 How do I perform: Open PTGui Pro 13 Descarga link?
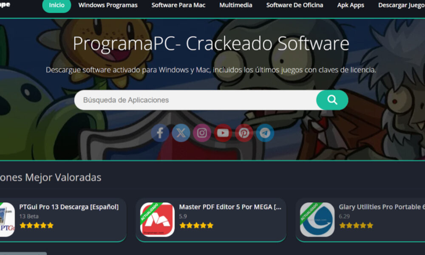(69, 207)
